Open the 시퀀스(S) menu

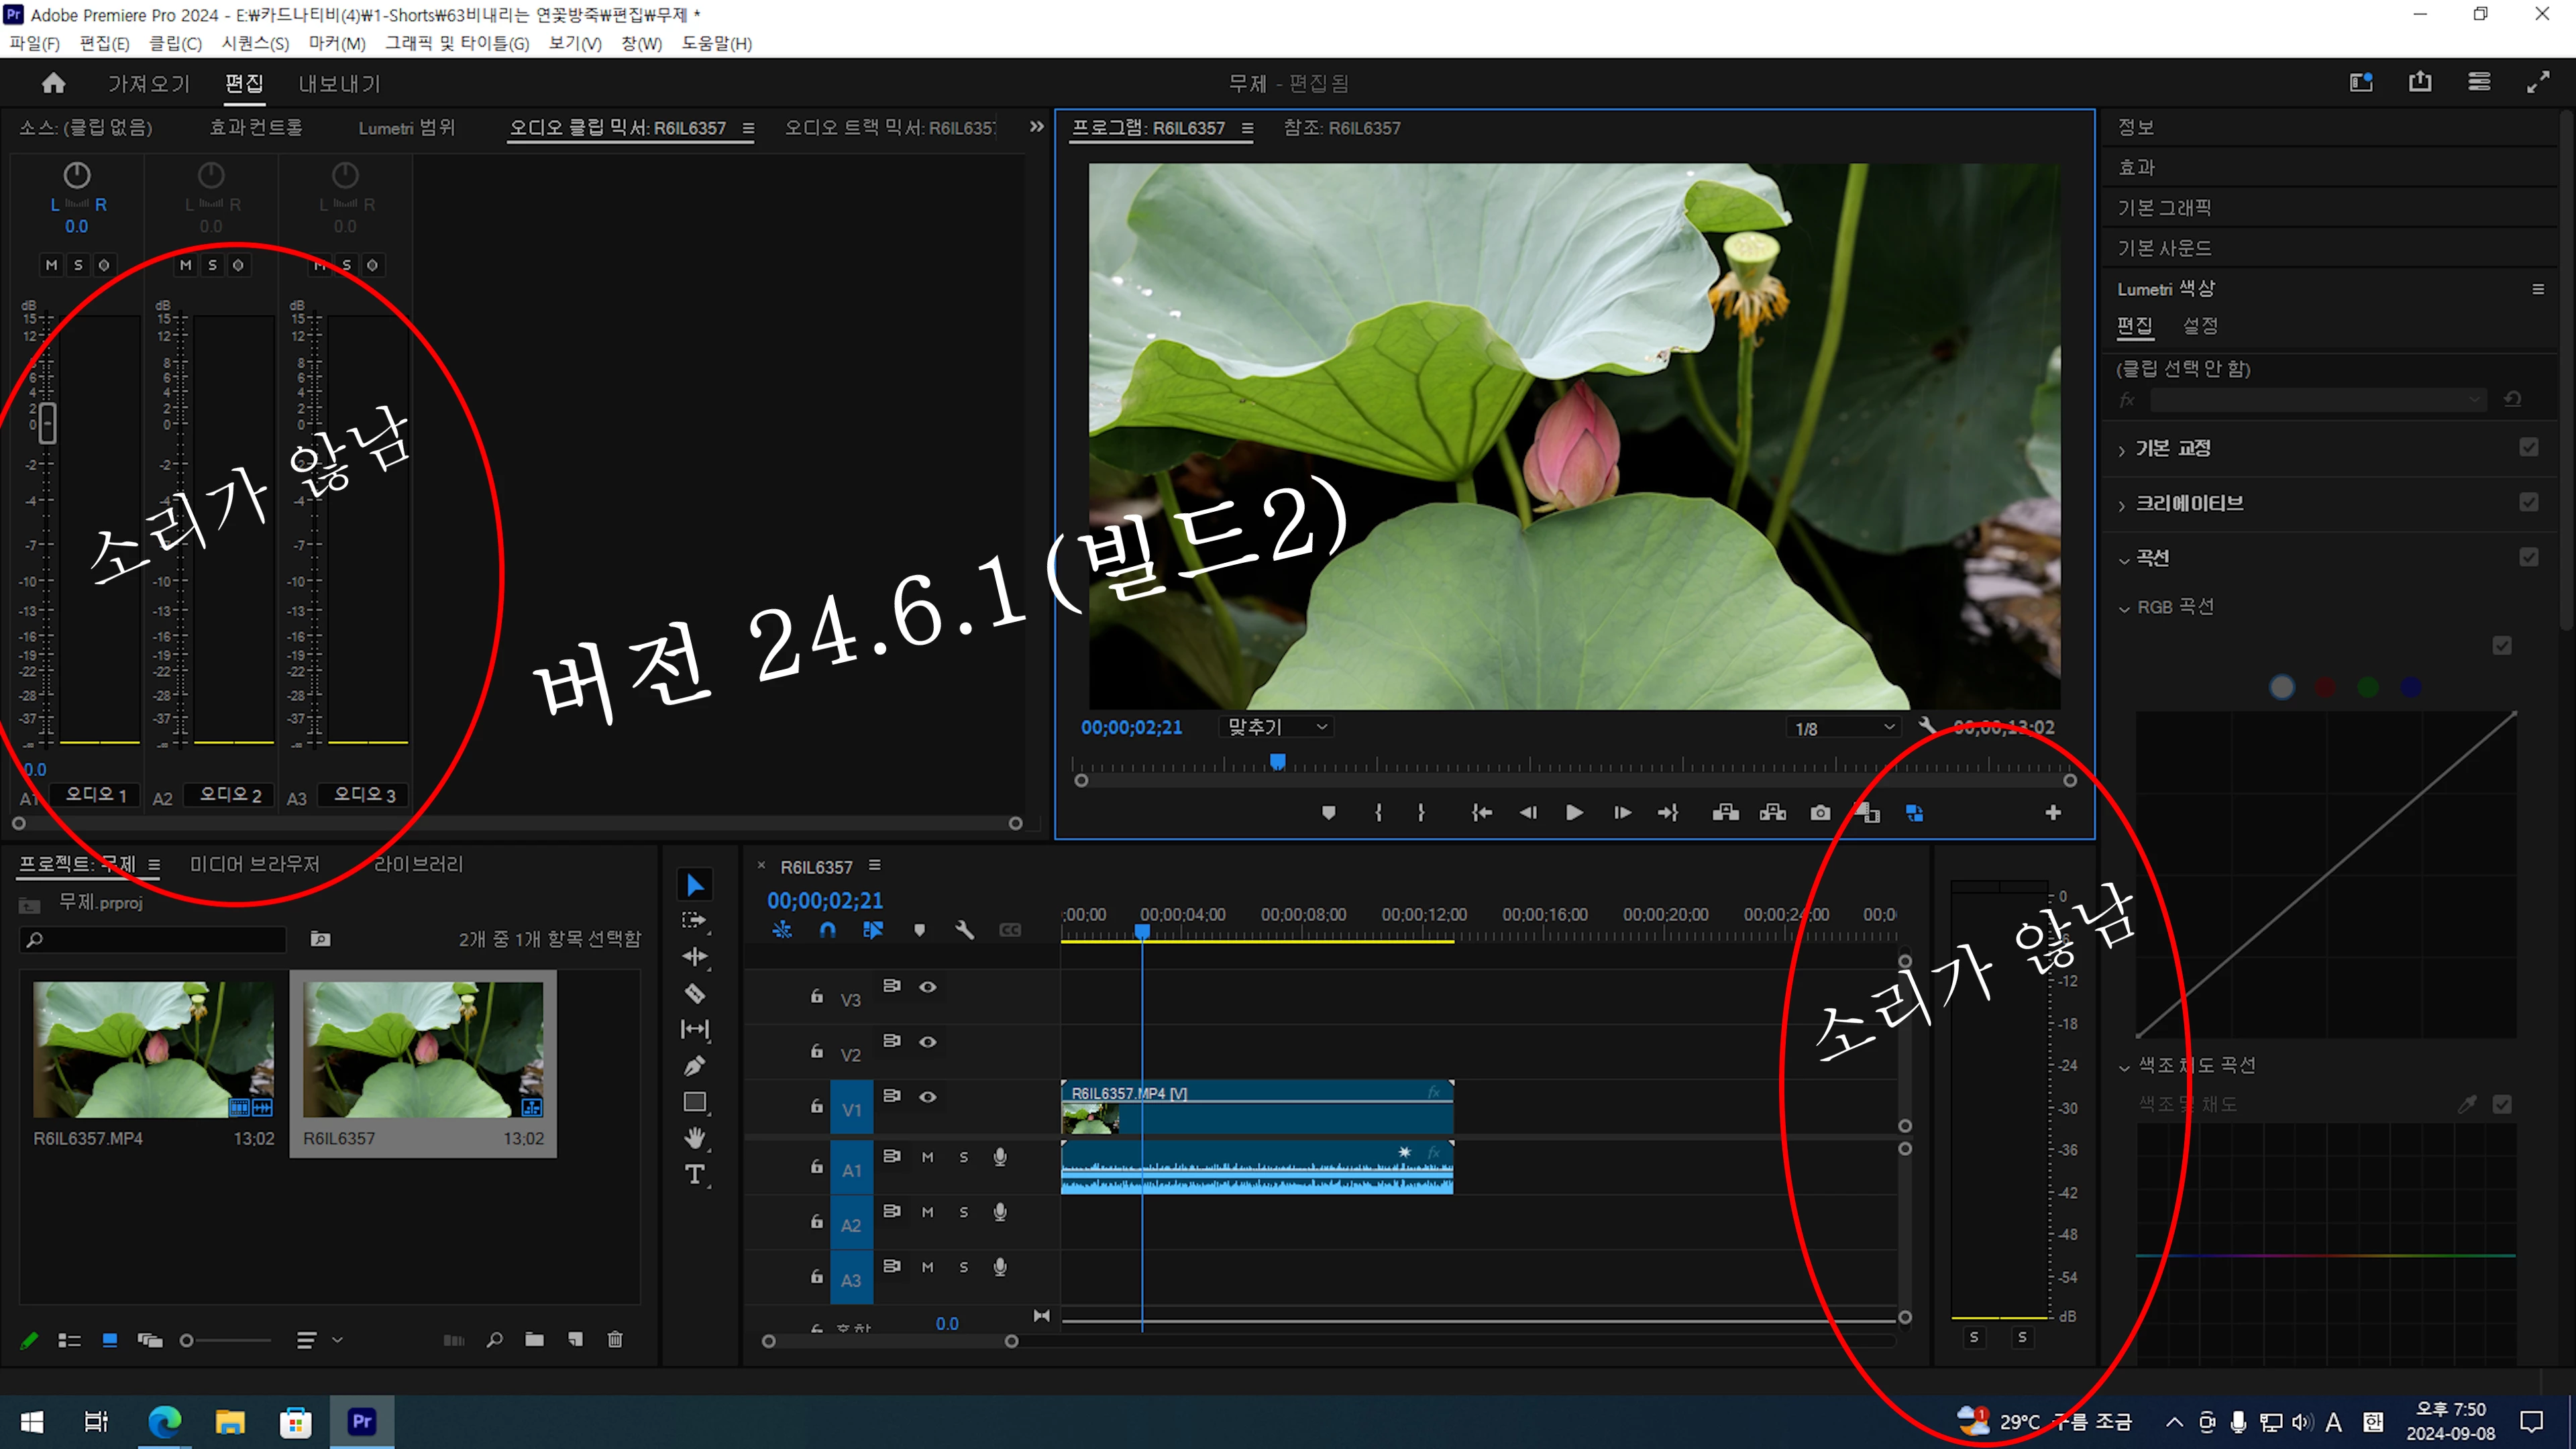tap(255, 43)
